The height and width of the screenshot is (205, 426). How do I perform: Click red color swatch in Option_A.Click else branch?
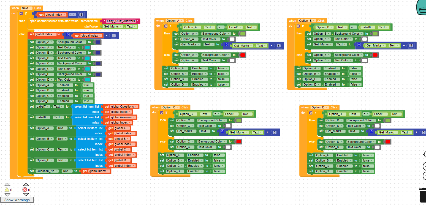point(243,55)
